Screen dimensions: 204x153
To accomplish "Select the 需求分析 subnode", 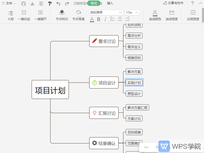I will point(134,36).
